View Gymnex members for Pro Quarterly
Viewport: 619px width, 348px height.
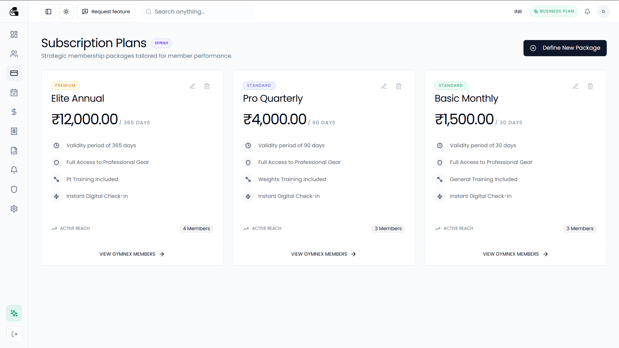[323, 254]
